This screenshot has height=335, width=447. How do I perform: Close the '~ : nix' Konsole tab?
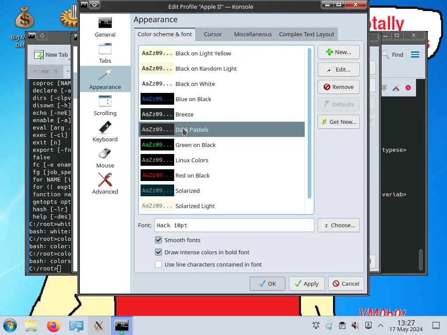[x=56, y=71]
